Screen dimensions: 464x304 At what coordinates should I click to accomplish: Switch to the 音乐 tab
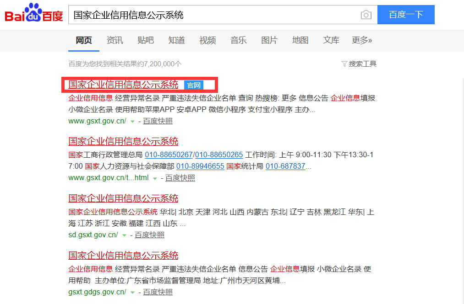click(x=239, y=40)
